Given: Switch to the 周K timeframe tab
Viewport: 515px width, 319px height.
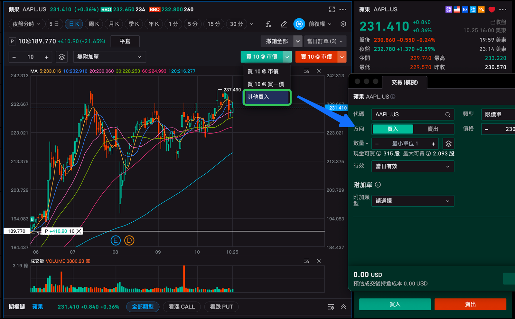Looking at the screenshot, I should click(x=94, y=24).
